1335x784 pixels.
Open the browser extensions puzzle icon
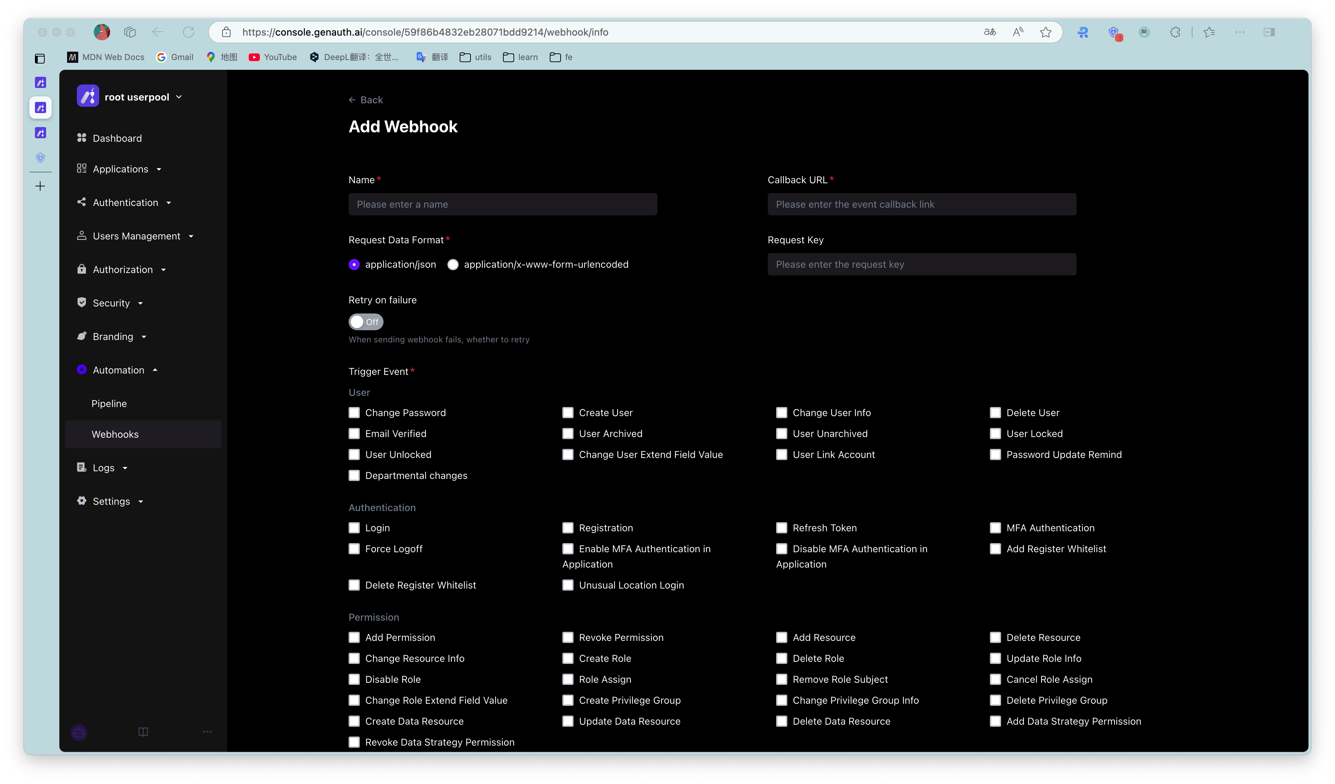1175,32
